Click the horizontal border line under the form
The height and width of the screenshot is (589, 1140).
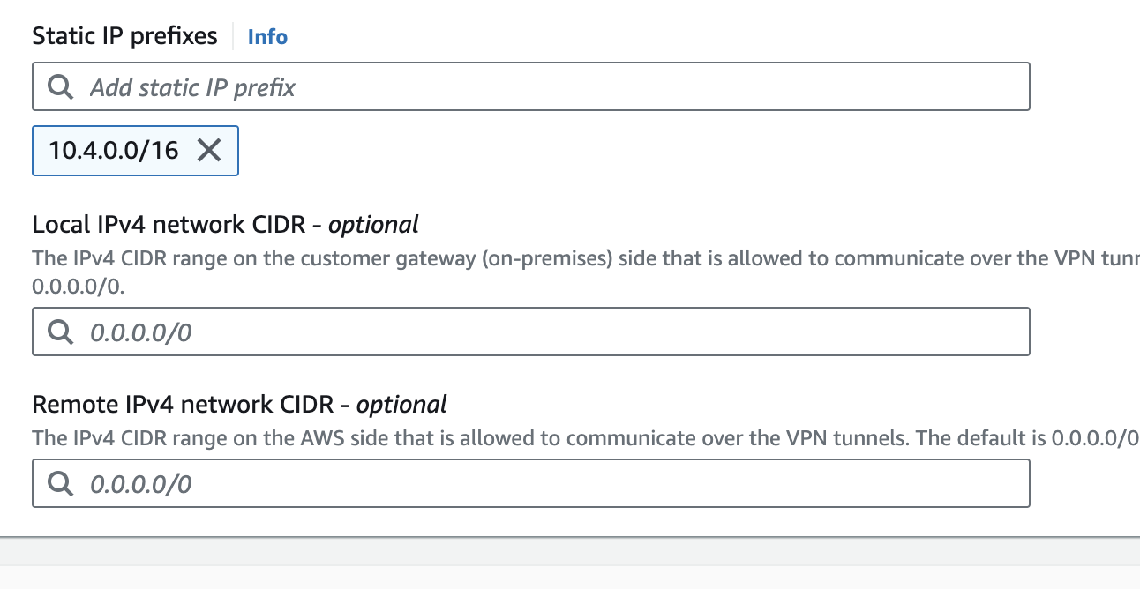pos(570,536)
